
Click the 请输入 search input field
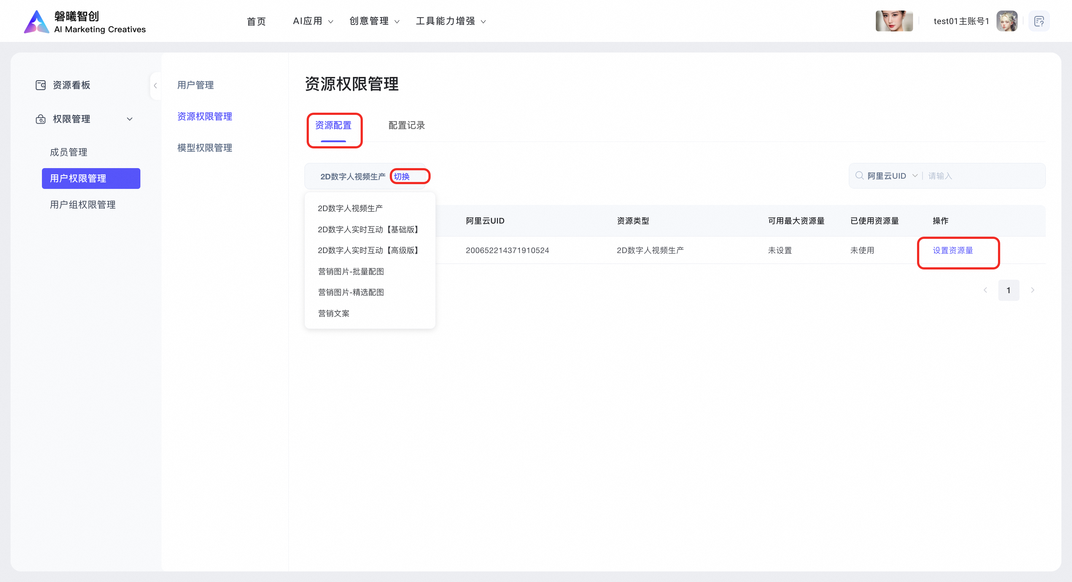pos(984,176)
